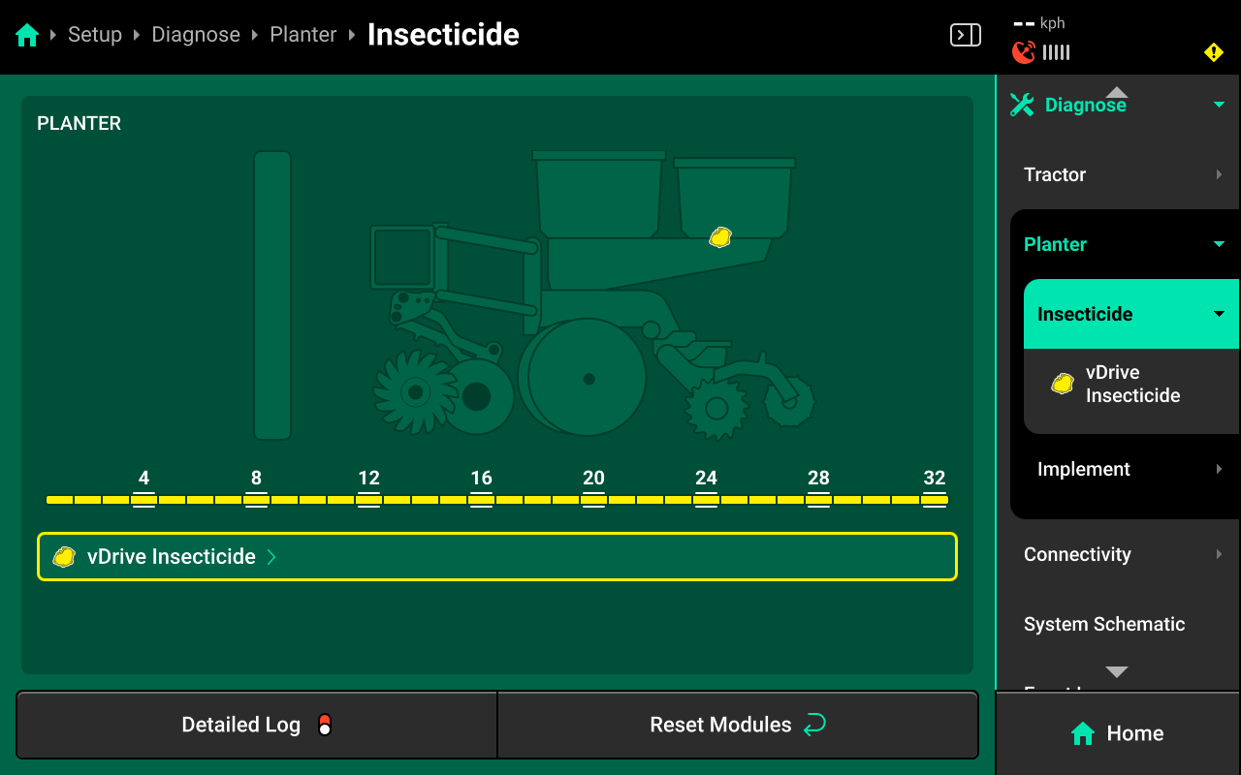Click yellow icon beside vDrive Insecticide sidebar item
The height and width of the screenshot is (775, 1241).
(x=1063, y=384)
